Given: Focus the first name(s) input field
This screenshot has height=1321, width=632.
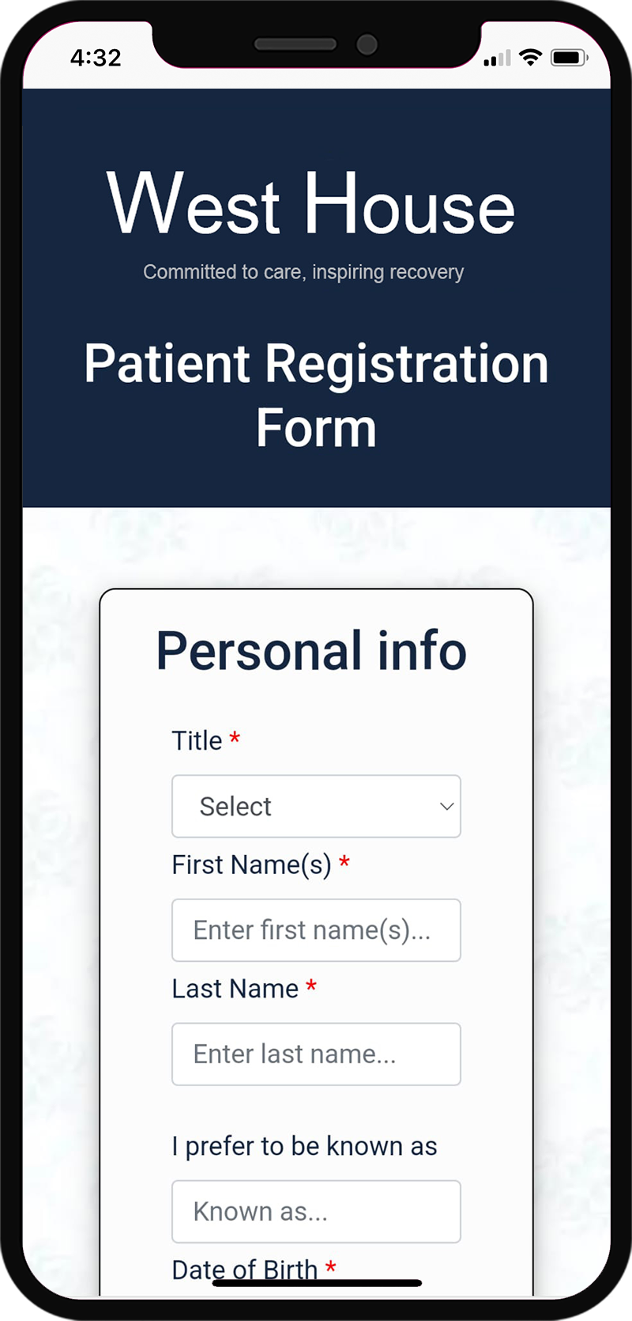Looking at the screenshot, I should tap(316, 930).
